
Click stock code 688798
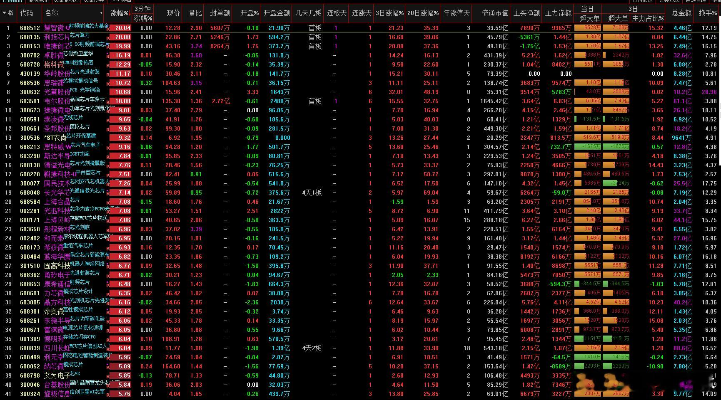30,375
